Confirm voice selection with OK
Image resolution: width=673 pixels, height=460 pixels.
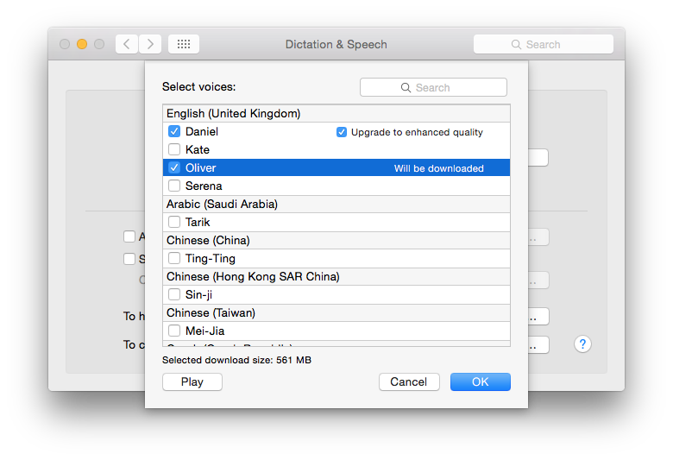(x=481, y=381)
